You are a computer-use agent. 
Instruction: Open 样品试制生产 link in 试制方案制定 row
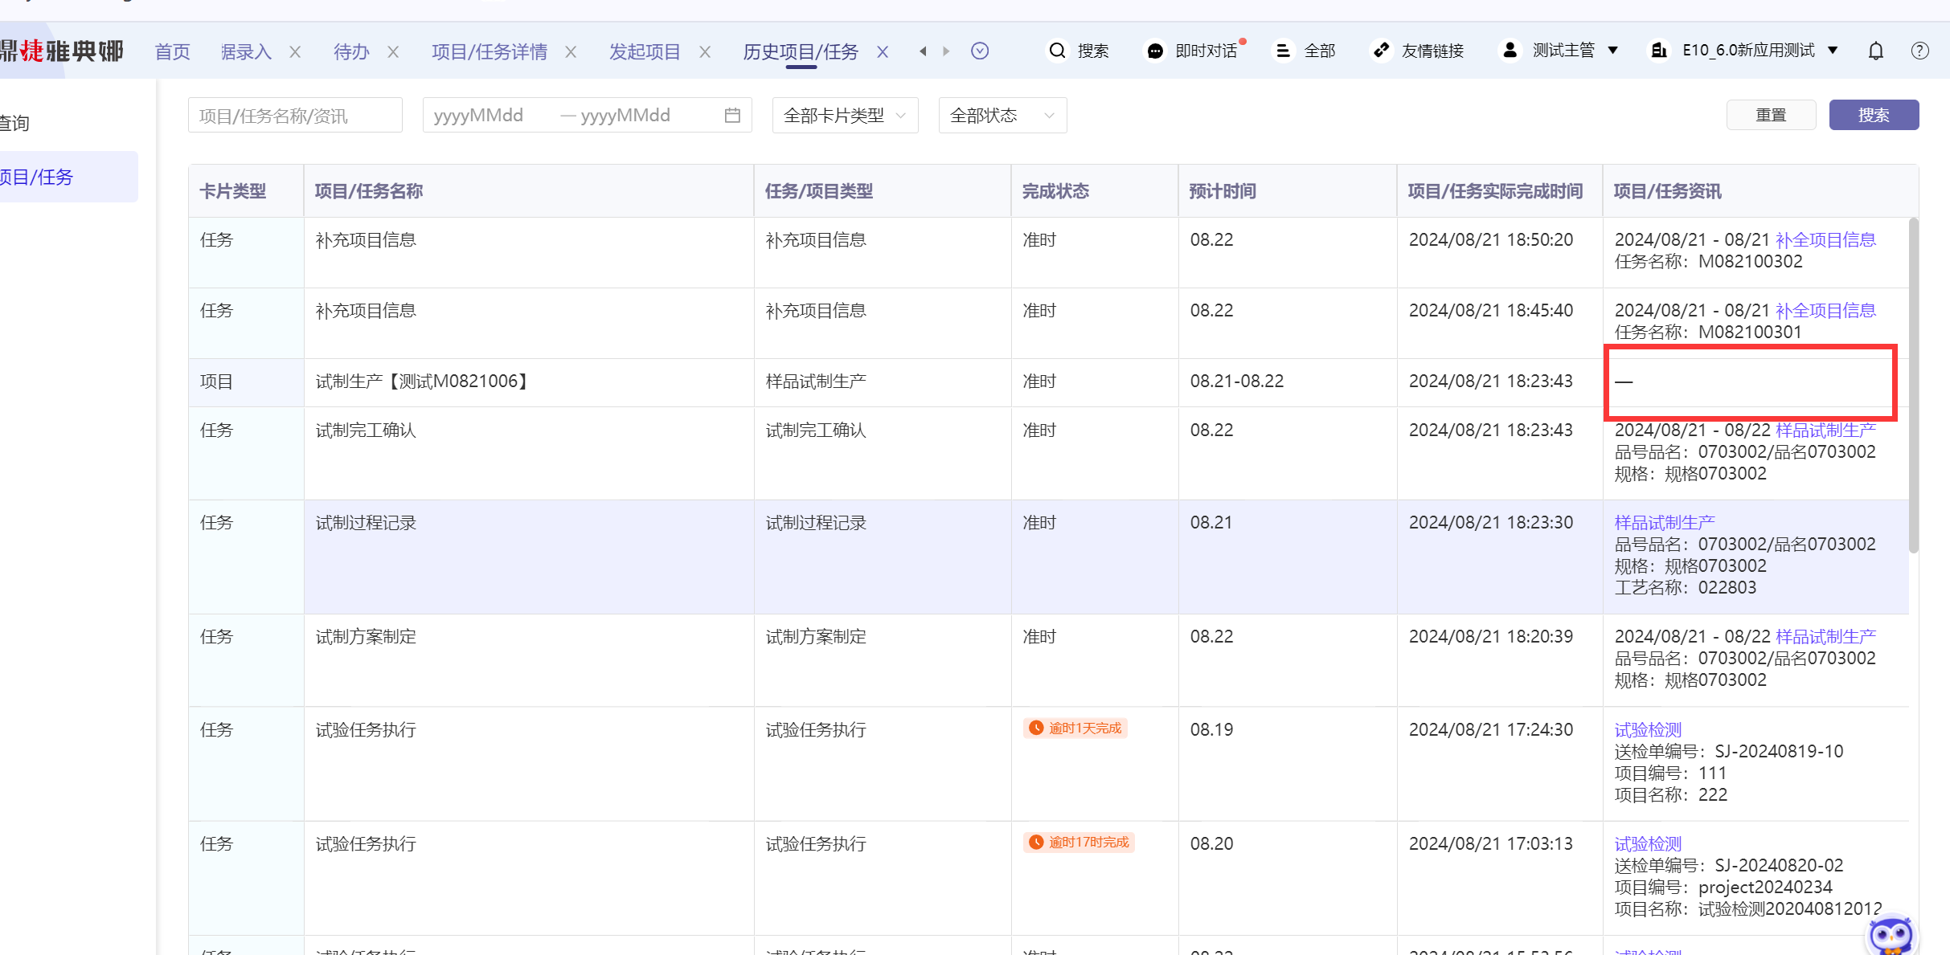[x=1825, y=637]
